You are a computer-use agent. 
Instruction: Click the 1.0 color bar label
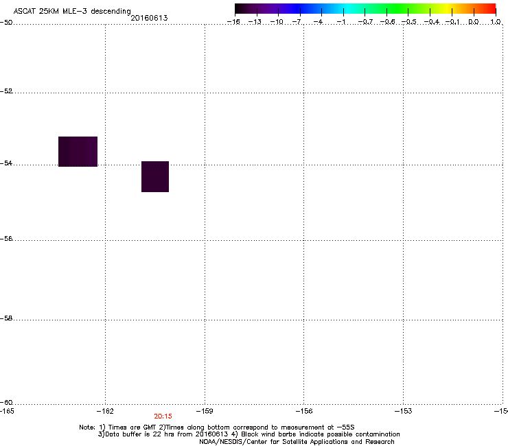[x=496, y=22]
